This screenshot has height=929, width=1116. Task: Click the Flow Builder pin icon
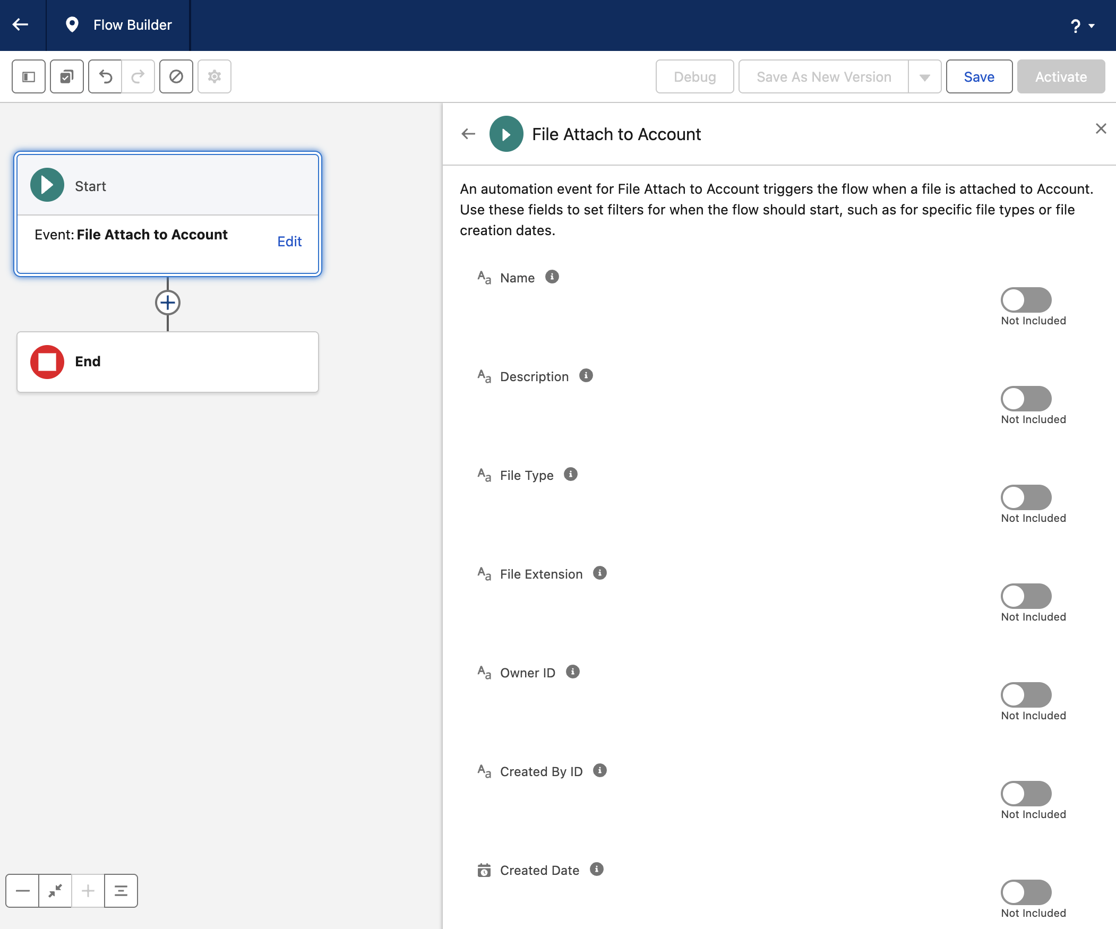[x=72, y=24]
